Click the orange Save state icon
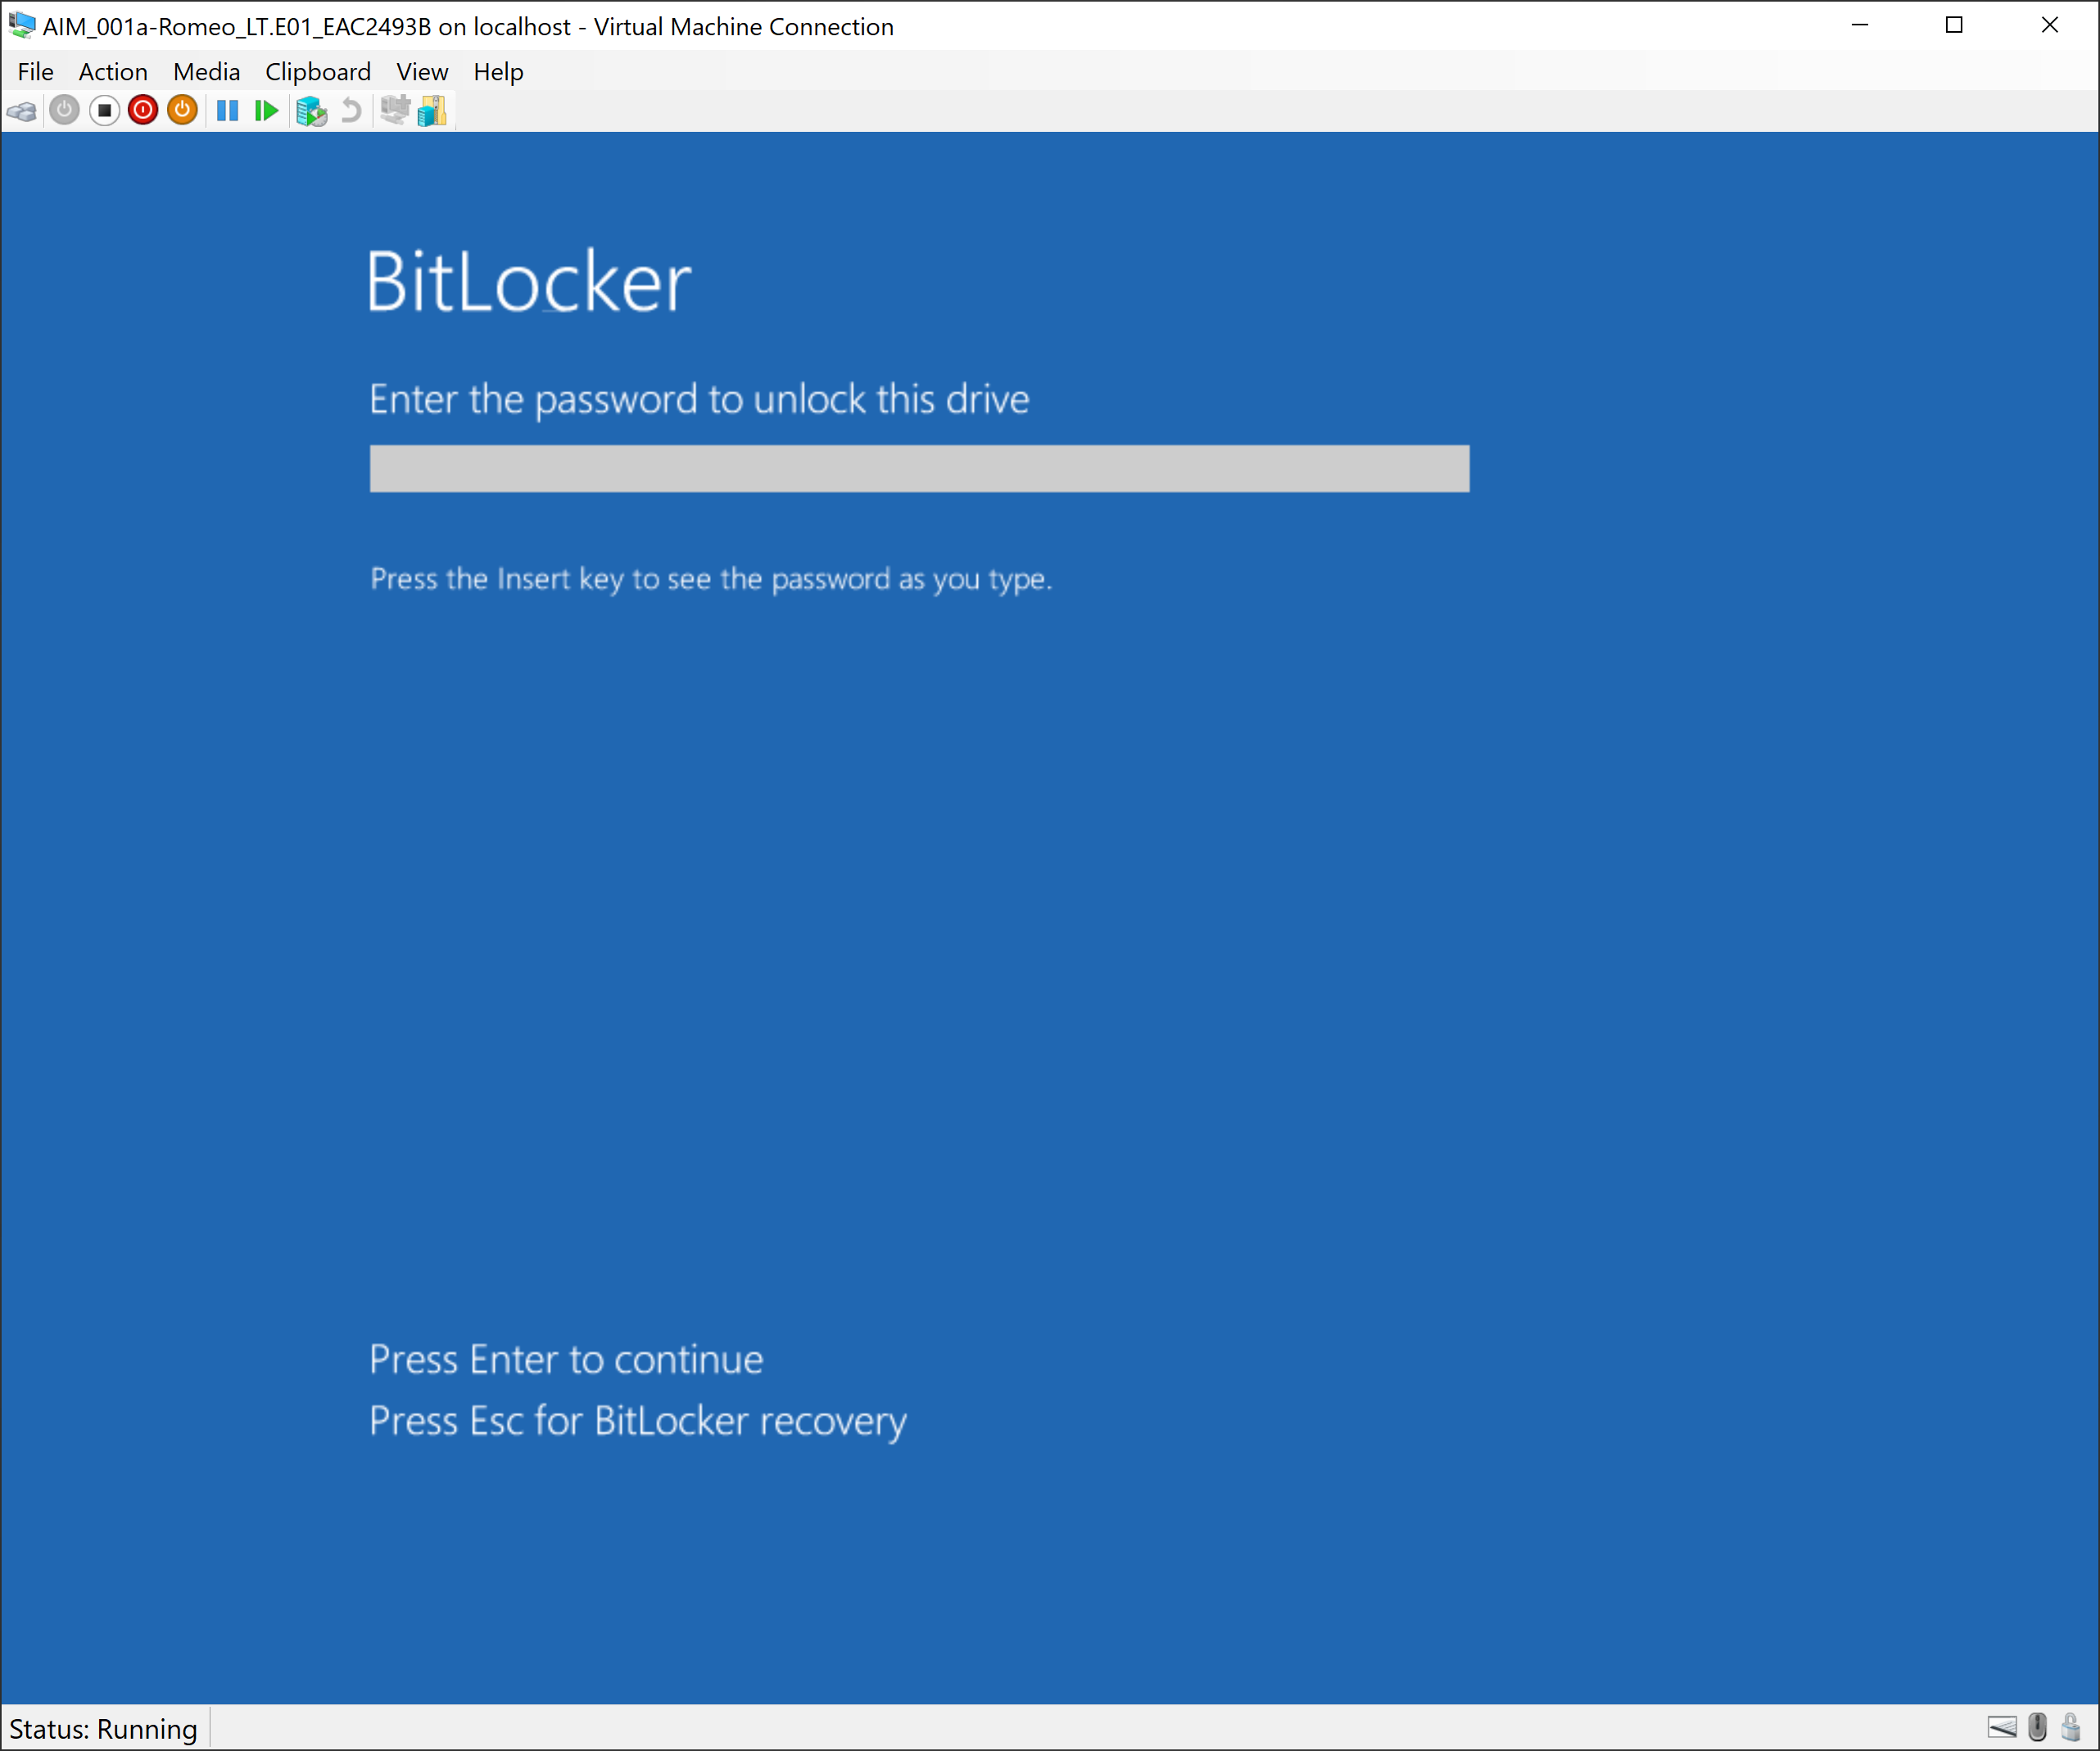 click(182, 111)
